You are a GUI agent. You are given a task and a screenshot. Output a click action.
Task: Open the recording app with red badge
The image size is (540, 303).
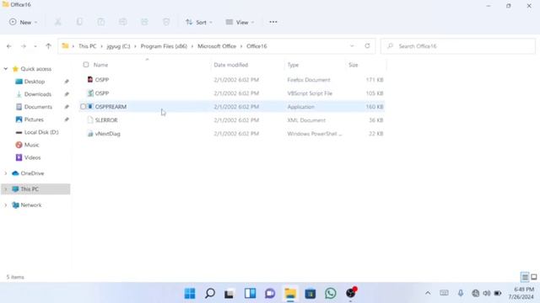351,293
